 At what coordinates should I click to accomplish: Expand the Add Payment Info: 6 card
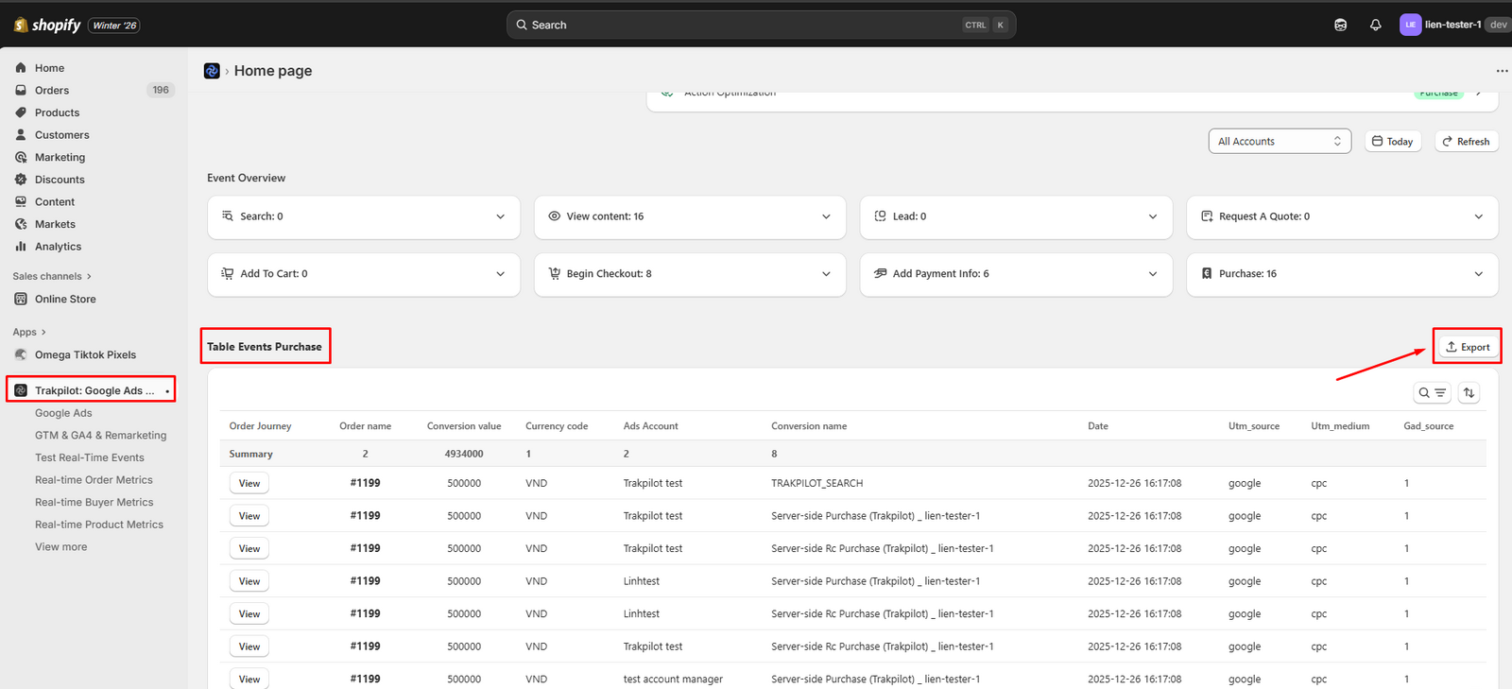1016,274
